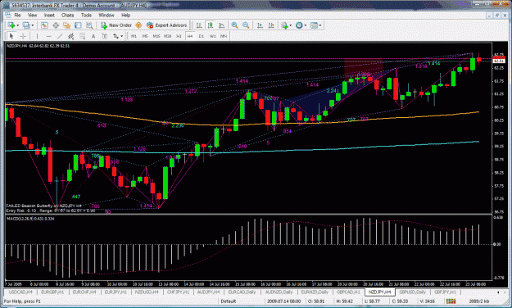Set timeframe to MN

pos(224,36)
